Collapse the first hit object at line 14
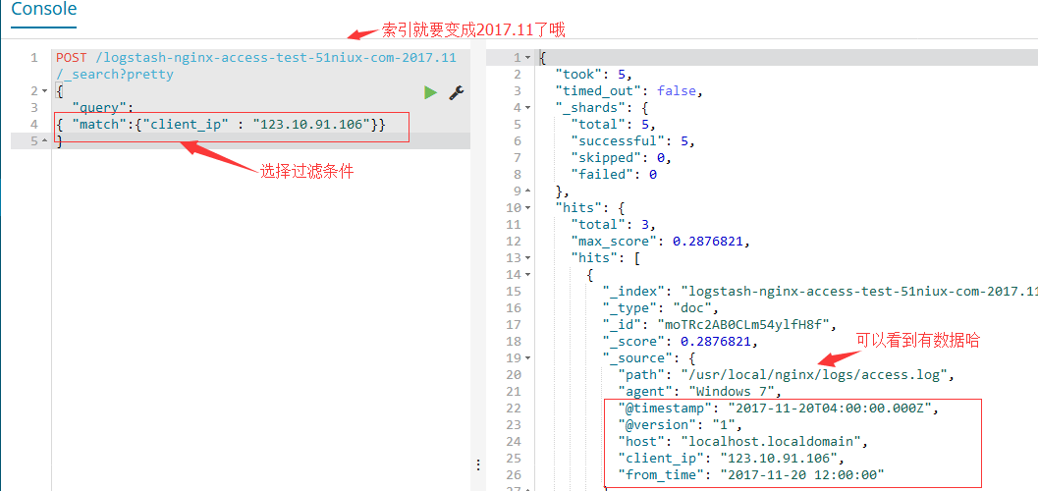Screen dimensions: 1038x491 528,275
